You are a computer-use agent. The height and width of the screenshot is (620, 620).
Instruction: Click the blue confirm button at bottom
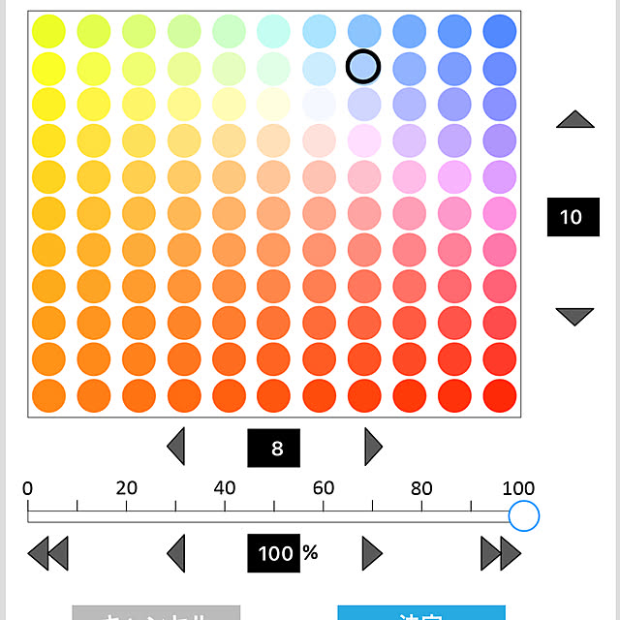421,612
